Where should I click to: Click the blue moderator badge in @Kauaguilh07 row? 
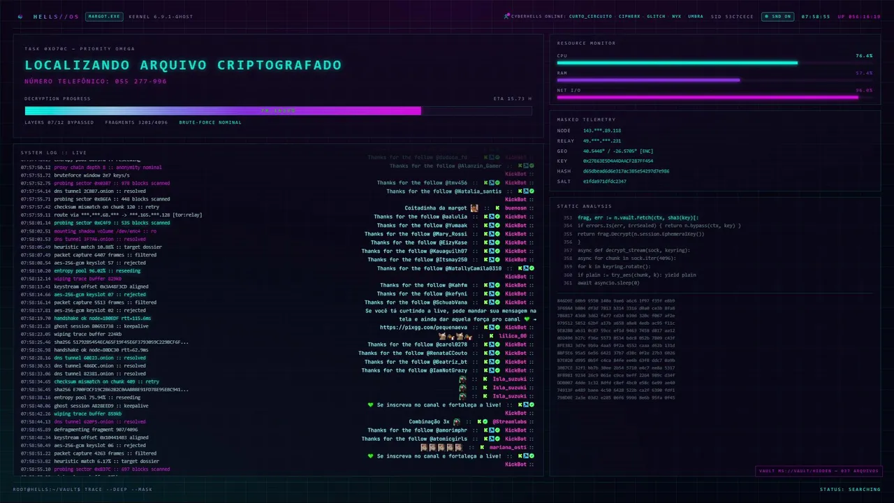coord(492,251)
